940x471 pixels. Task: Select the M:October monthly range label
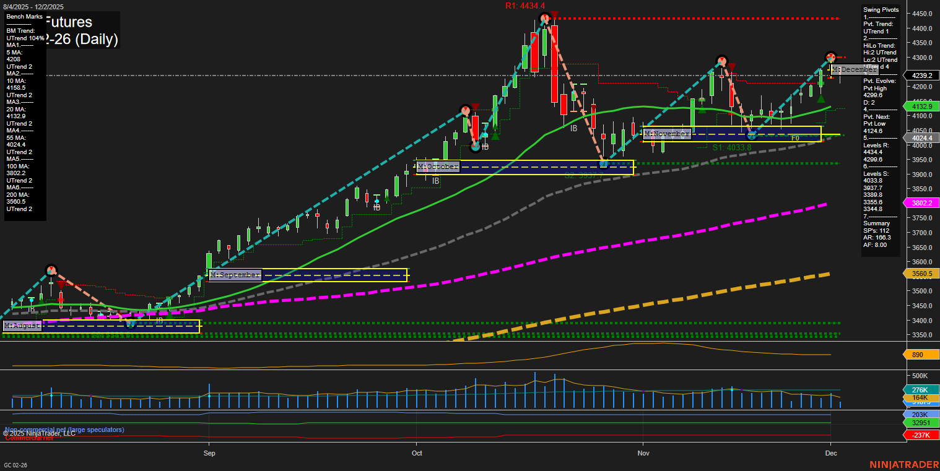pyautogui.click(x=438, y=166)
